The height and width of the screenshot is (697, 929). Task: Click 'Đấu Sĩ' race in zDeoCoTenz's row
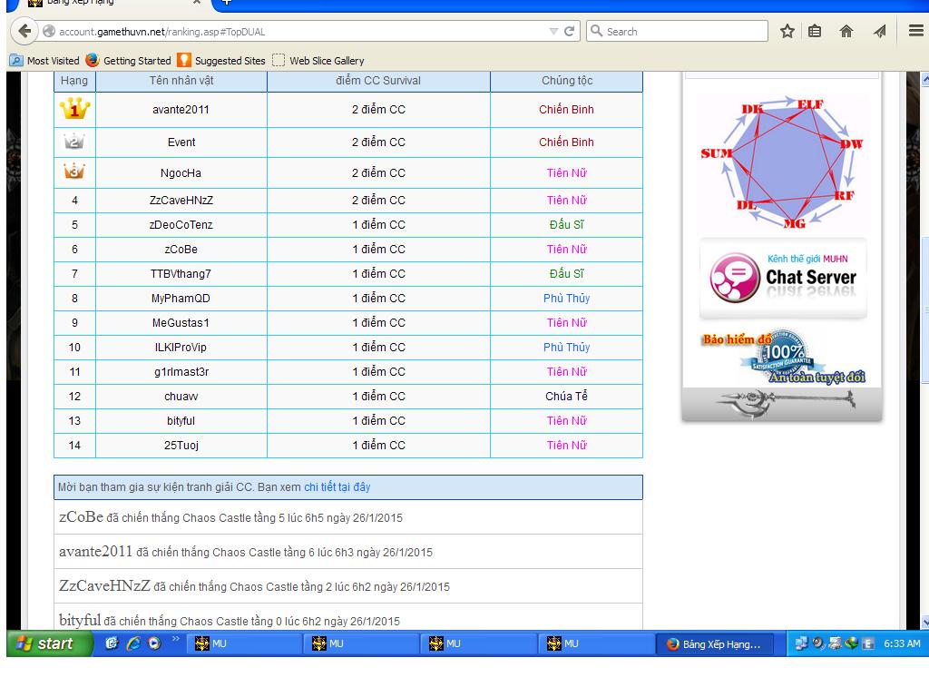point(566,225)
